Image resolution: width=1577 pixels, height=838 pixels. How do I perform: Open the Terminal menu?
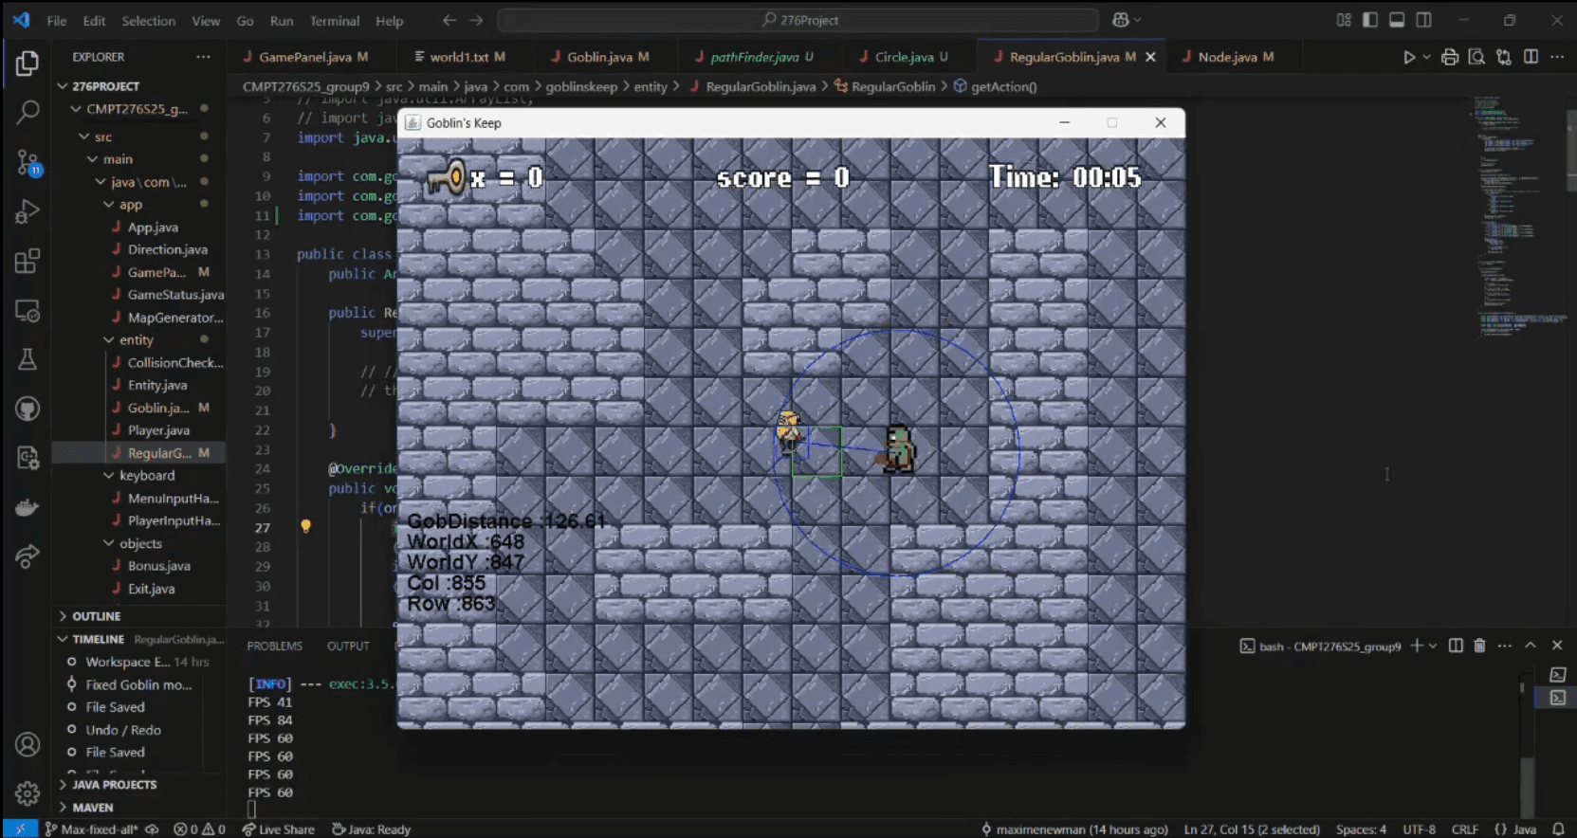334,21
